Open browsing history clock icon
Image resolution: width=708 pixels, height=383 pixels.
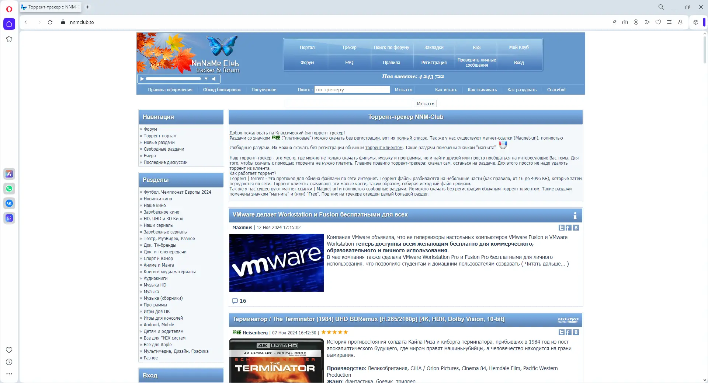click(x=9, y=362)
